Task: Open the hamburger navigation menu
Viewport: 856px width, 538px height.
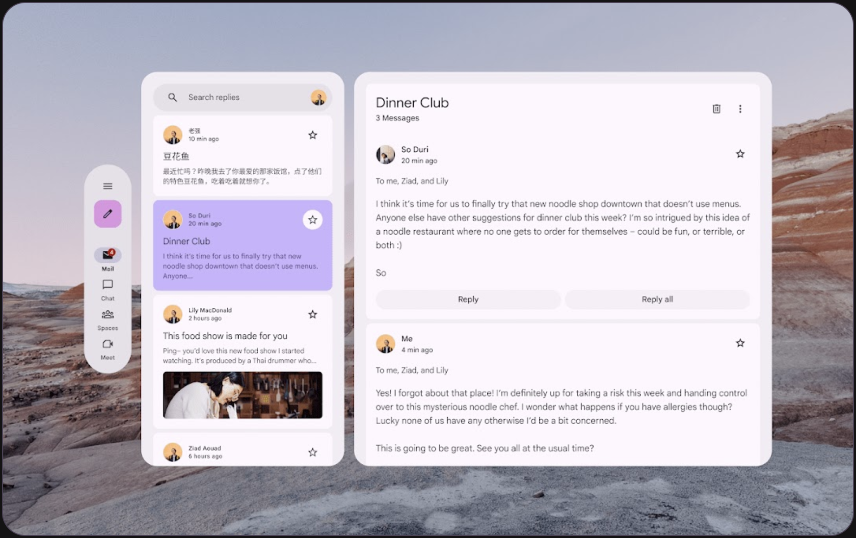Action: [107, 186]
